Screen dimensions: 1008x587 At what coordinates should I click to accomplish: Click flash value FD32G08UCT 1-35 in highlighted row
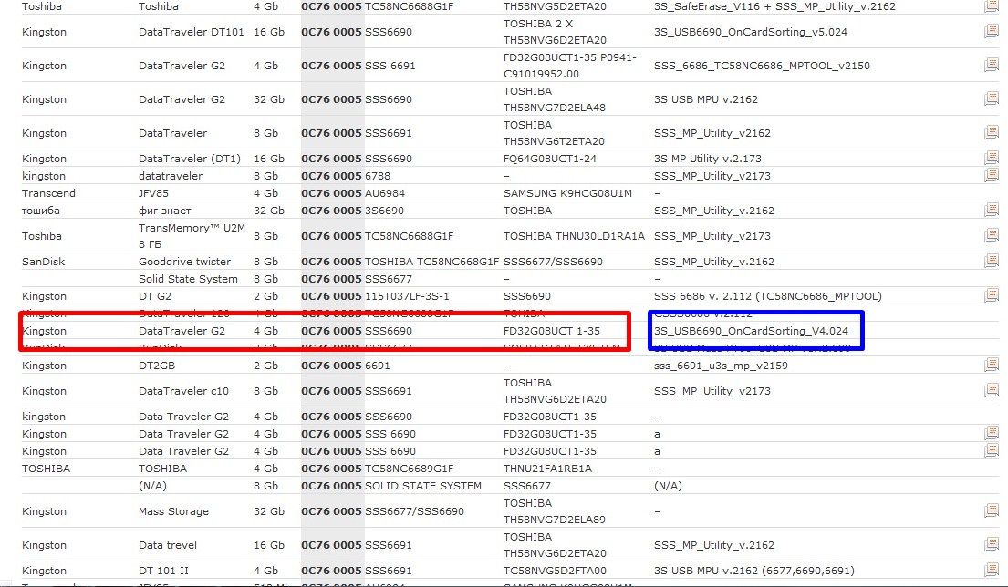tap(552, 331)
